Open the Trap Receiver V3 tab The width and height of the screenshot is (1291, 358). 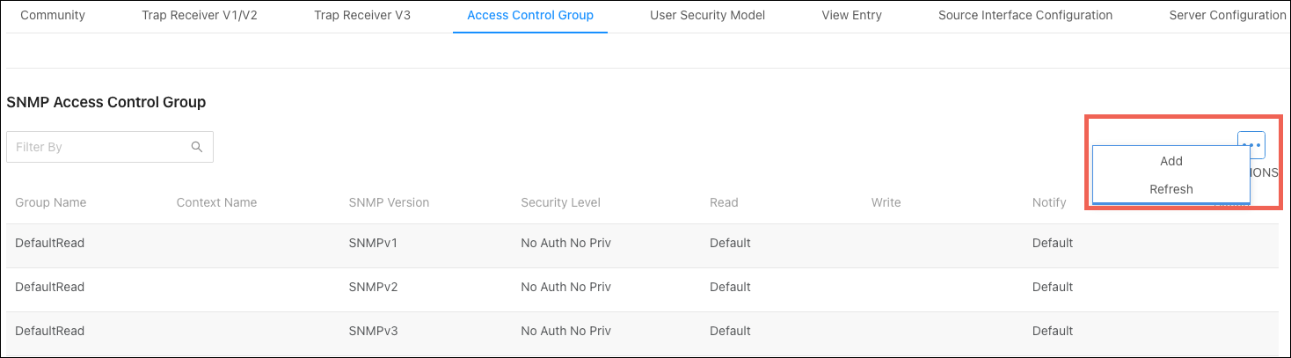[362, 15]
